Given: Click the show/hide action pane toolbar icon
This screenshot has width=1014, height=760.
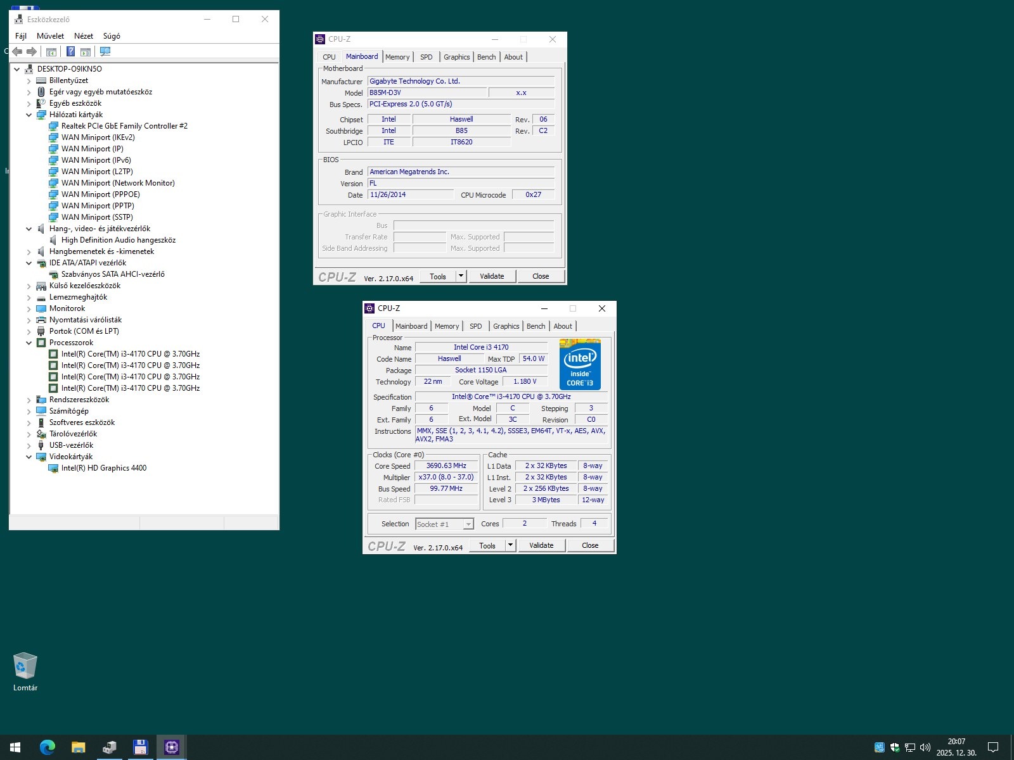Looking at the screenshot, I should click(x=86, y=51).
